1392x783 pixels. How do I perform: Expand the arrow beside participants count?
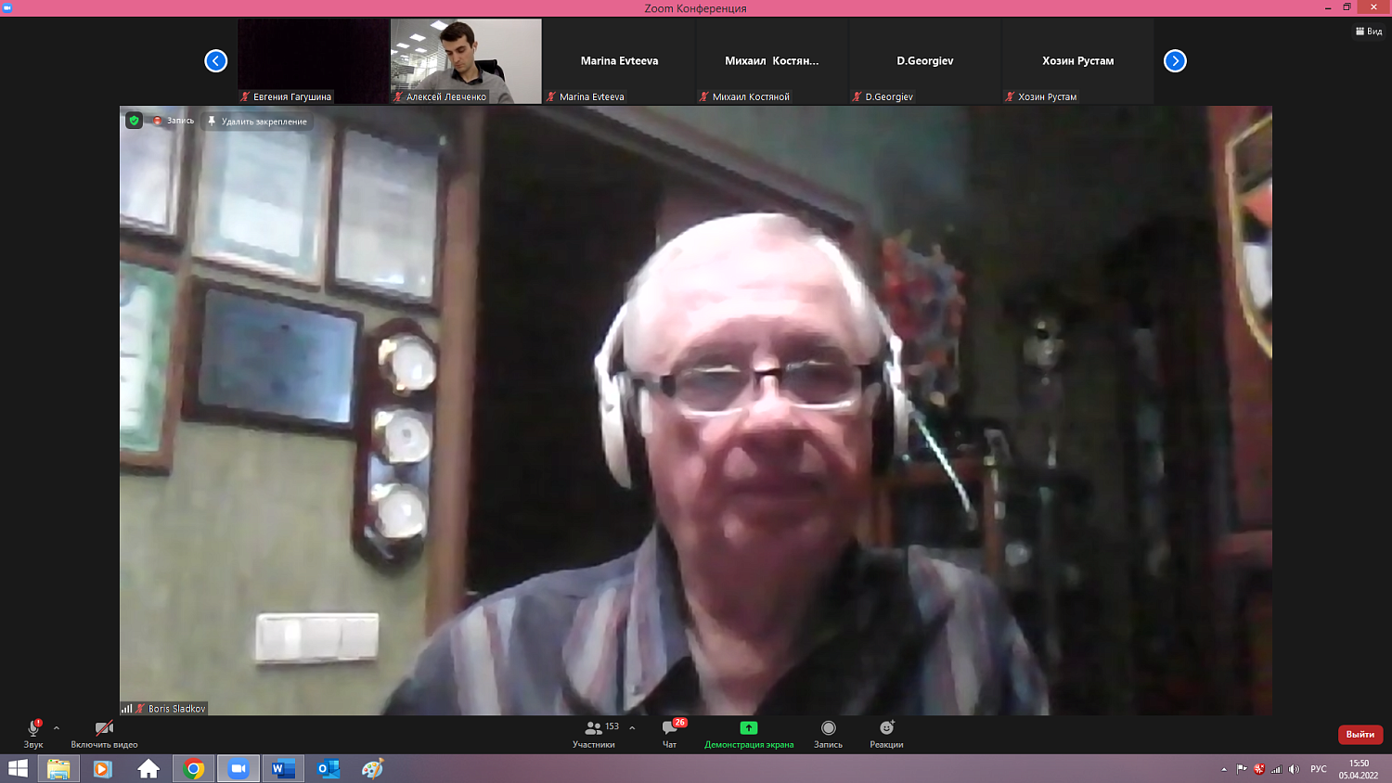[x=632, y=728]
